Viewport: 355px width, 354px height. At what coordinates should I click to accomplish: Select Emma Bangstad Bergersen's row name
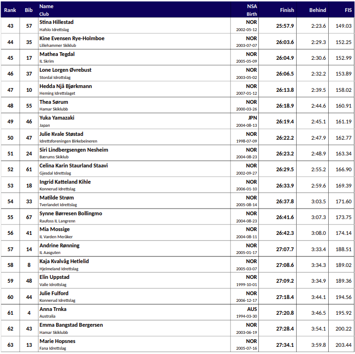(70, 325)
